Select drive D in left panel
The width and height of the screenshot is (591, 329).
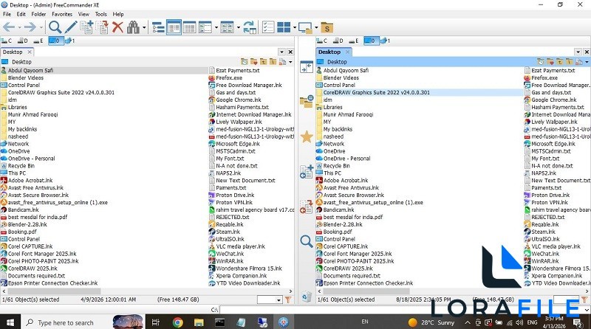23,41
